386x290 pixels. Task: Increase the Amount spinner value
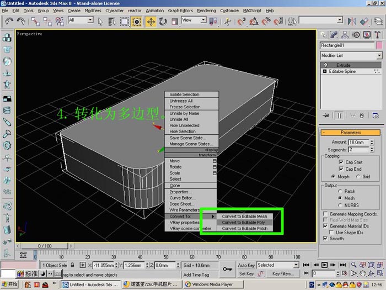pyautogui.click(x=372, y=141)
